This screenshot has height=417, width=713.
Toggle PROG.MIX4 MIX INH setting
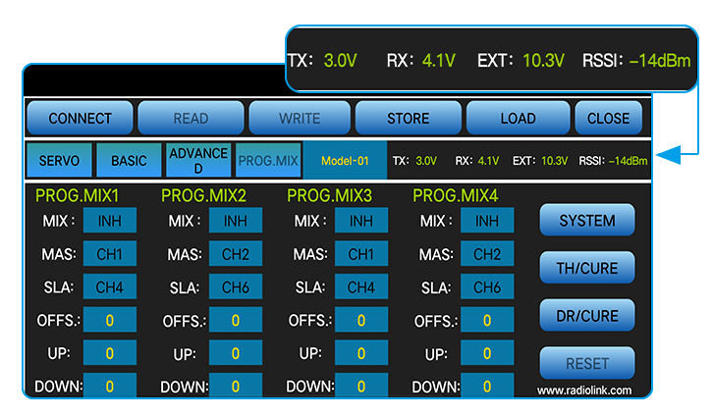pos(487,221)
